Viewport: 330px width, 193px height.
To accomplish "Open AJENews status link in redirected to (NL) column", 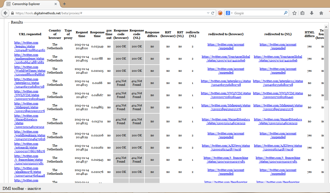I will pos(278,147).
